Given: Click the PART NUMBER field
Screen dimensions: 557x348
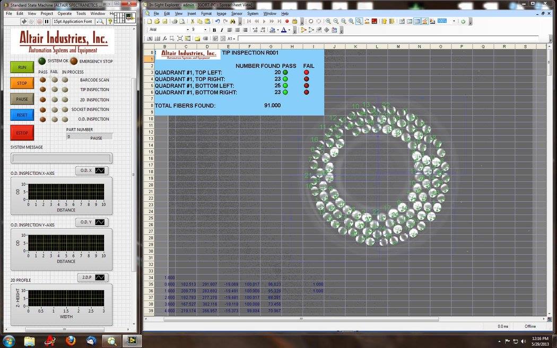Looking at the screenshot, I should (90, 137).
